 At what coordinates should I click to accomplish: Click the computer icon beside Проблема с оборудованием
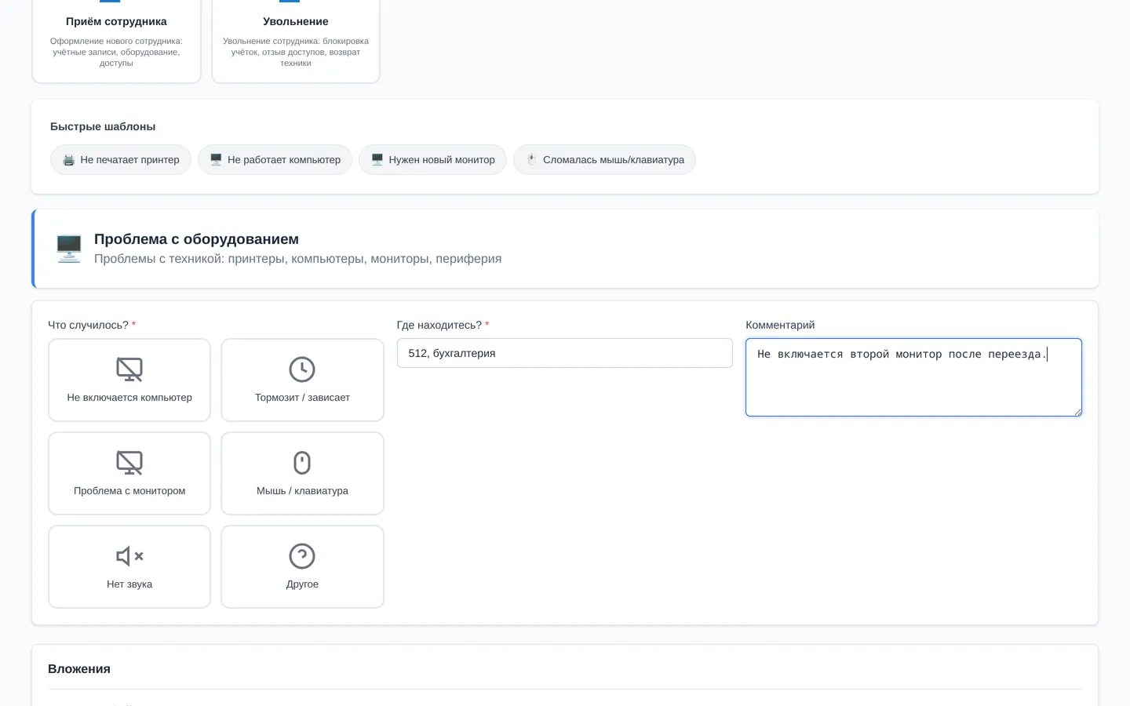69,249
